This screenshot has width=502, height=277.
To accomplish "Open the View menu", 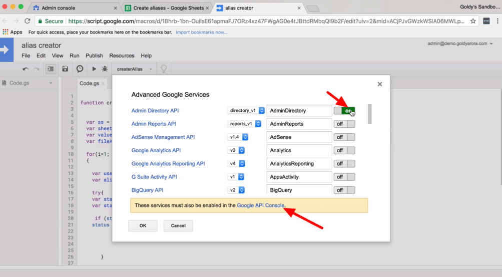I will 58,55.
